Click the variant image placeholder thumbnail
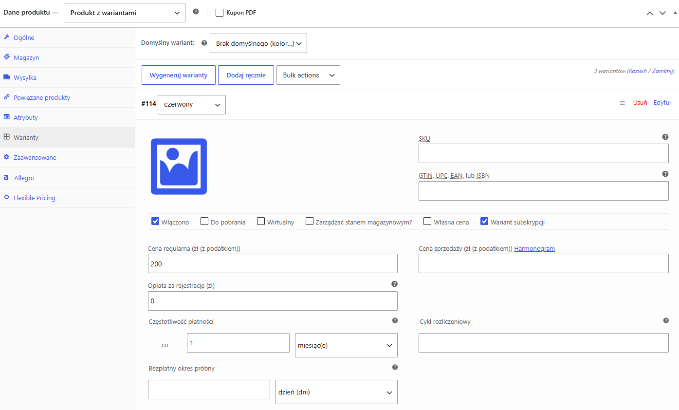The image size is (679, 410). pyautogui.click(x=179, y=167)
